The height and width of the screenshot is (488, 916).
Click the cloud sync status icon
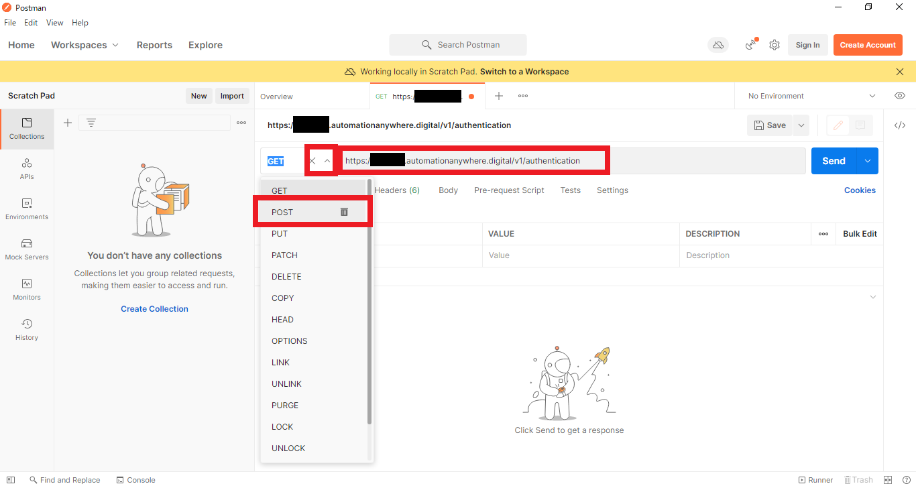point(718,45)
